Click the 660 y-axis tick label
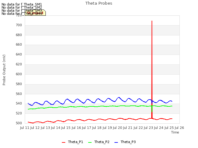 19,44
